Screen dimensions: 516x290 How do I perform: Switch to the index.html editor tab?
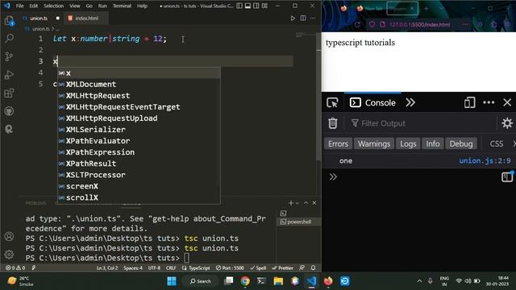86,19
